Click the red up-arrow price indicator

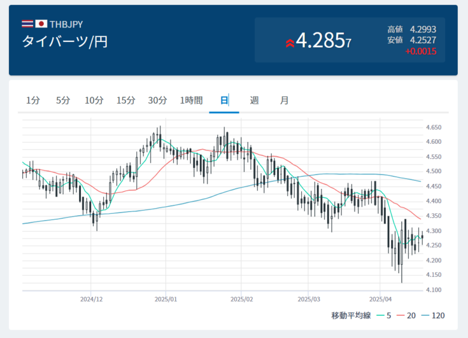click(290, 41)
